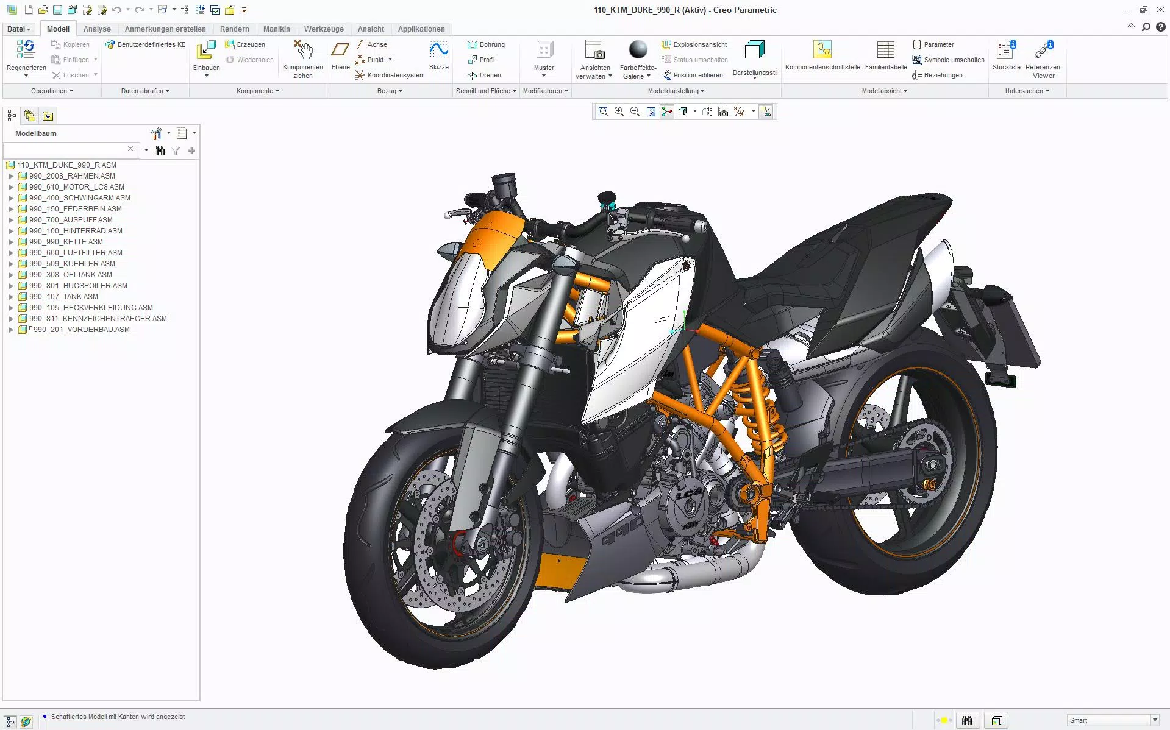Viewport: 1170px width, 730px height.
Task: Toggle Symbole umschalten
Action: pyautogui.click(x=948, y=60)
